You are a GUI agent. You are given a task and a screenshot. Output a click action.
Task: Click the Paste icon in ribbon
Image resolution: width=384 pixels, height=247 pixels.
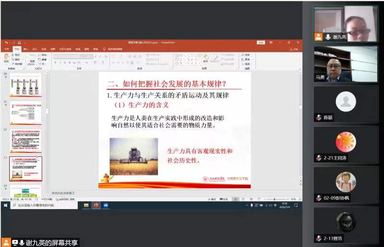[6, 58]
